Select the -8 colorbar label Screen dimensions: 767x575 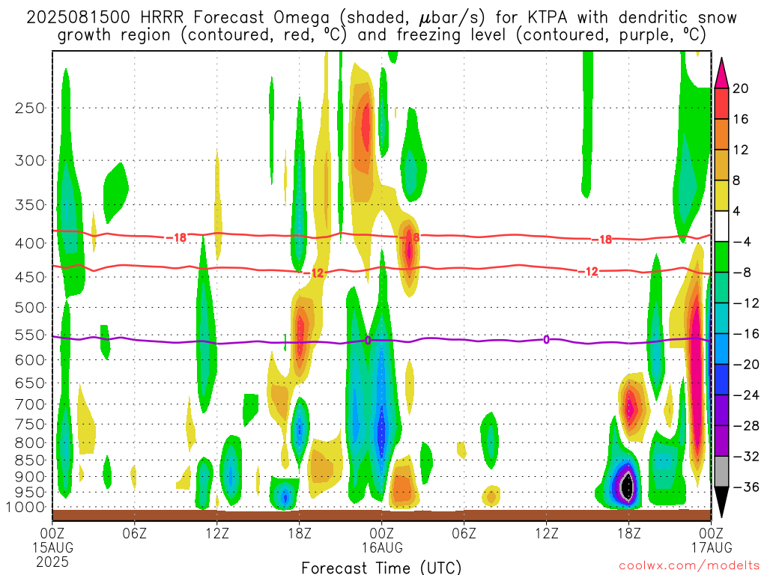point(742,273)
